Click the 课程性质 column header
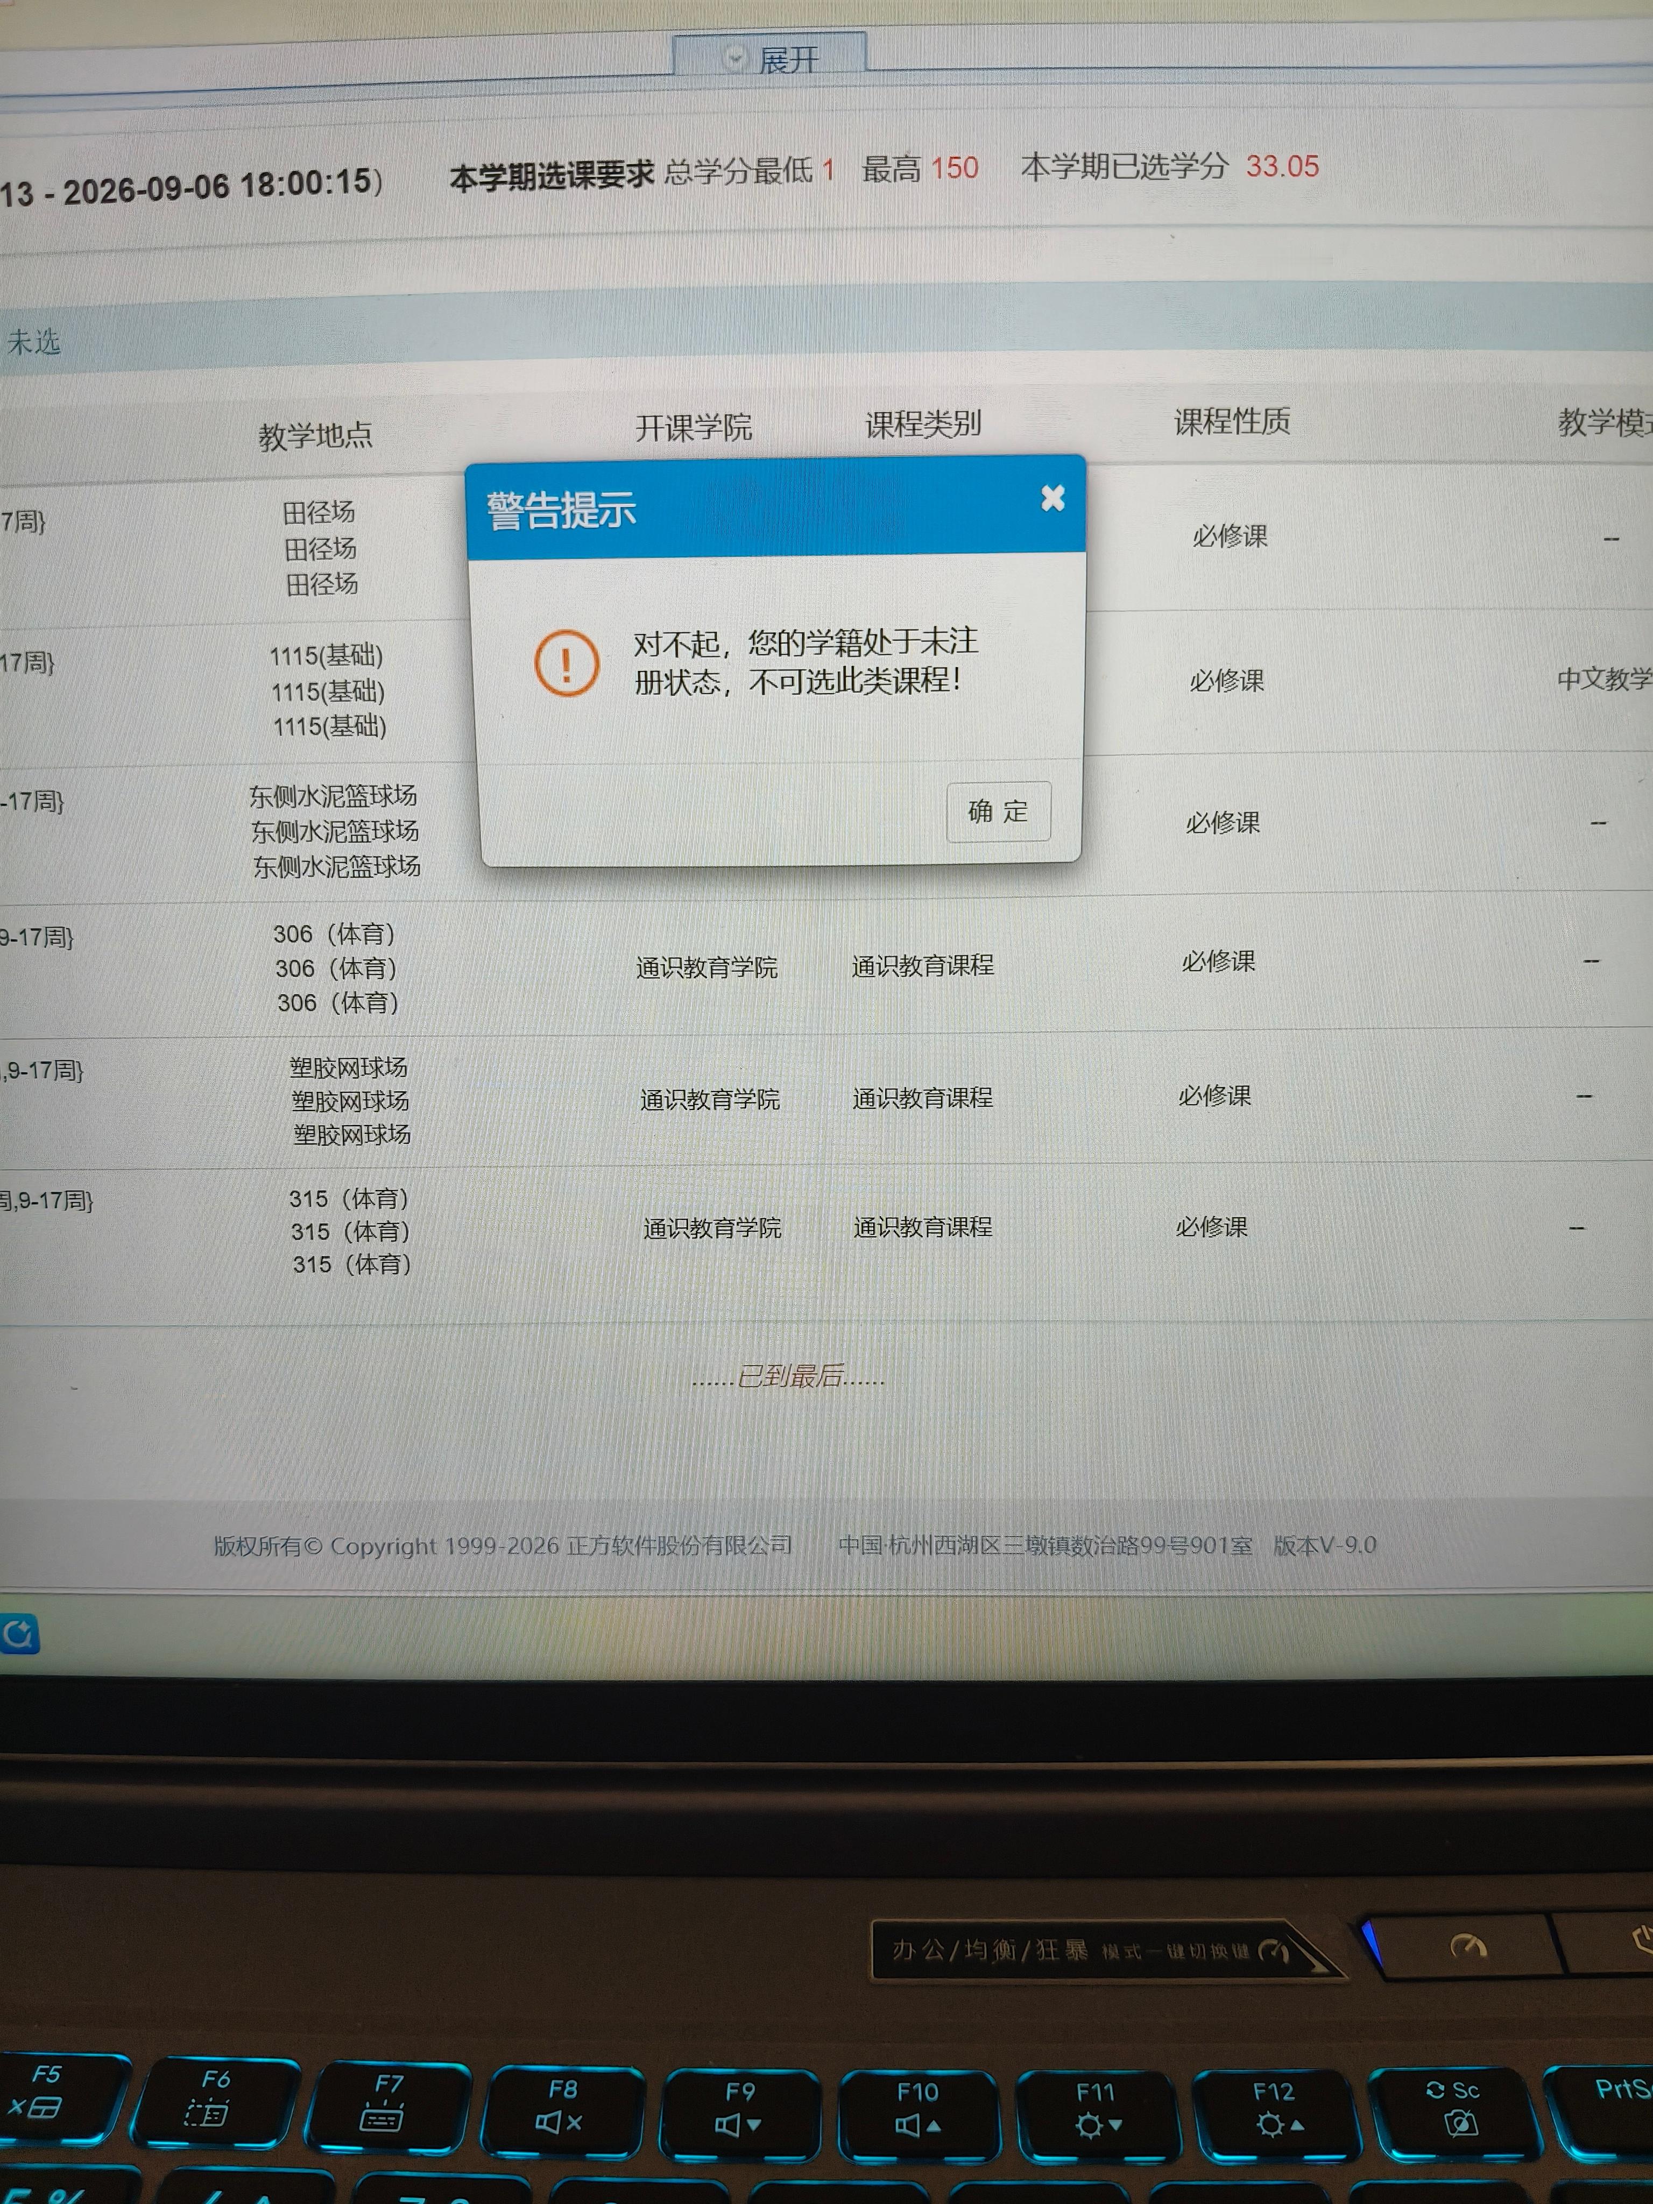This screenshot has height=2204, width=1653. (1232, 421)
